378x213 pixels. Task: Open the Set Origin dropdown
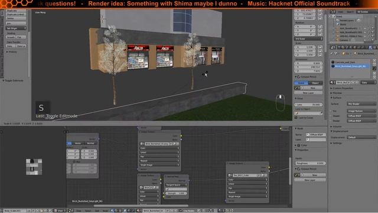pos(16,28)
